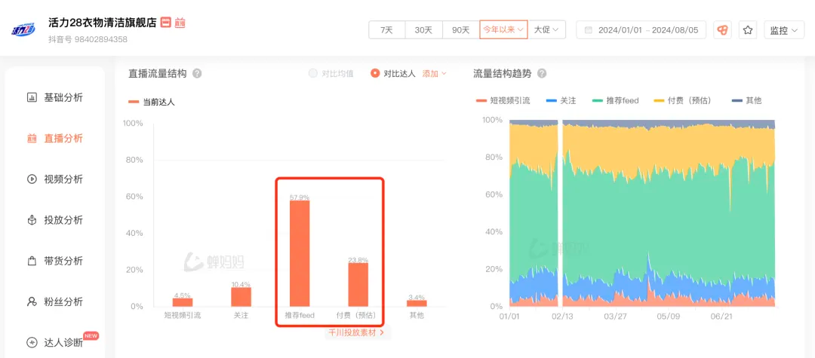
Task: Click the date range input field
Action: tap(641, 30)
